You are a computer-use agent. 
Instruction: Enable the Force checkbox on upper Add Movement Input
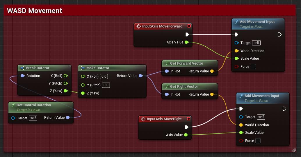click(253, 67)
